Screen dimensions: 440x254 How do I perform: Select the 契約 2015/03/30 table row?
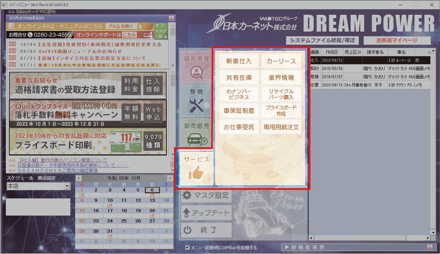coord(370,68)
